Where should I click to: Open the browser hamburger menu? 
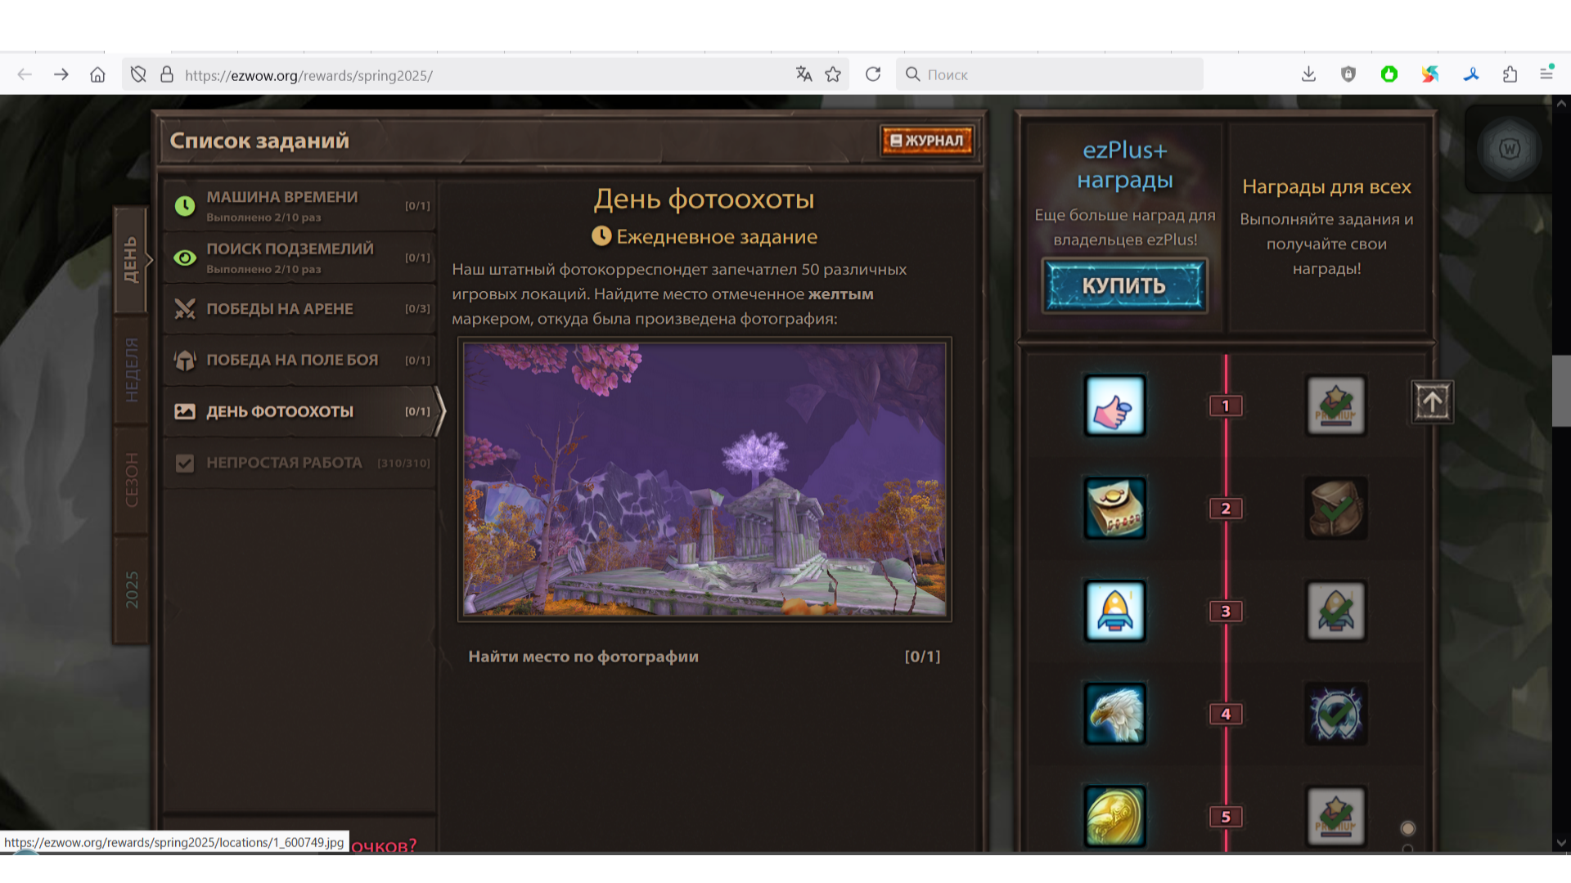click(x=1546, y=74)
